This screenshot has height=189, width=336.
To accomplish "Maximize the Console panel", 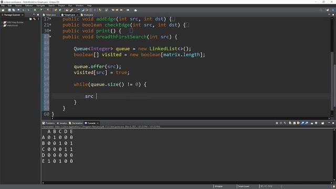I will [x=333, y=123].
